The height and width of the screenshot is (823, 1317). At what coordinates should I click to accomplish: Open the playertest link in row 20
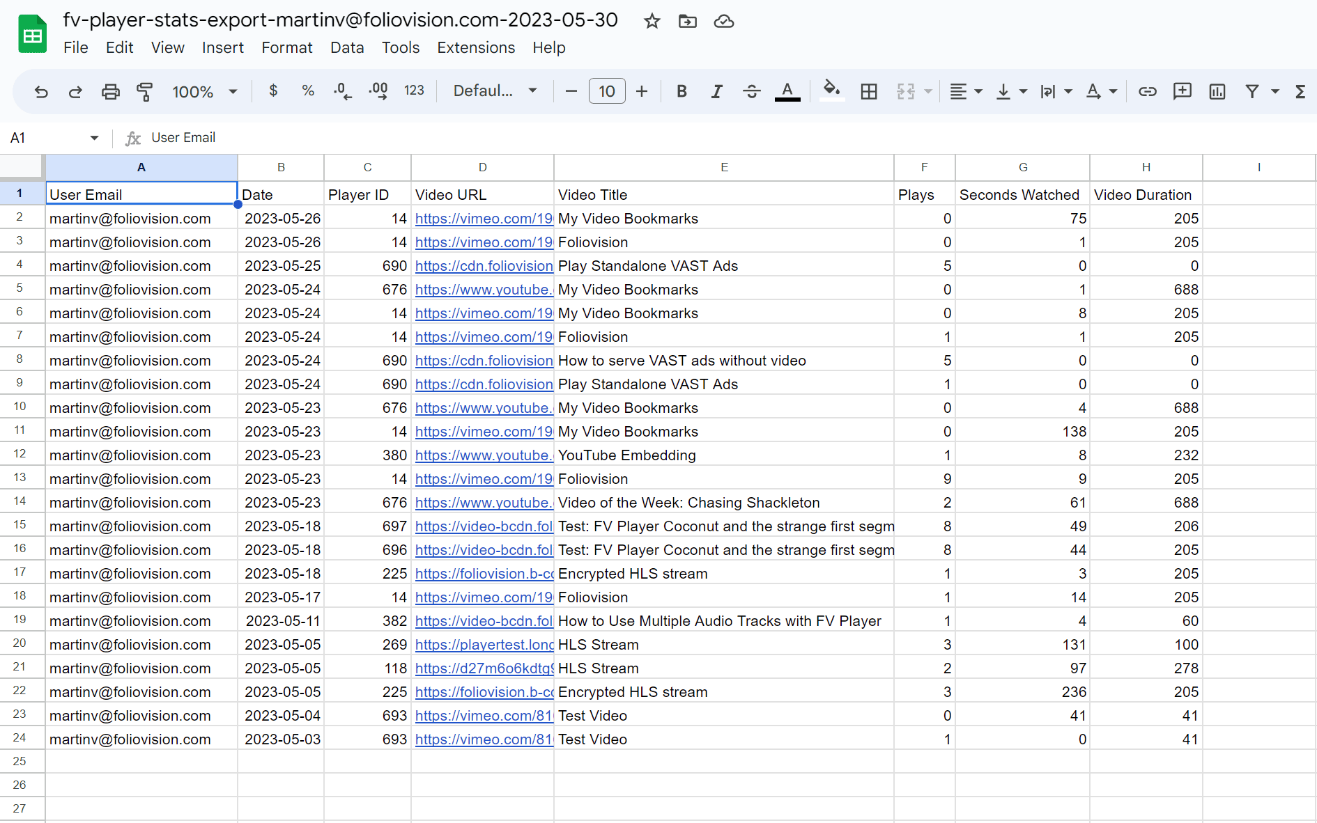point(484,645)
